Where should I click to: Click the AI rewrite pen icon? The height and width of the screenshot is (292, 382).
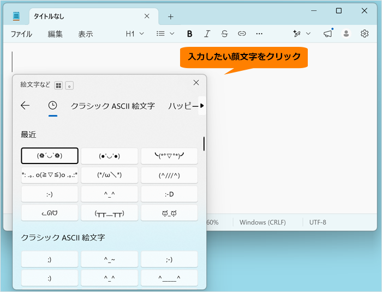[x=297, y=34]
